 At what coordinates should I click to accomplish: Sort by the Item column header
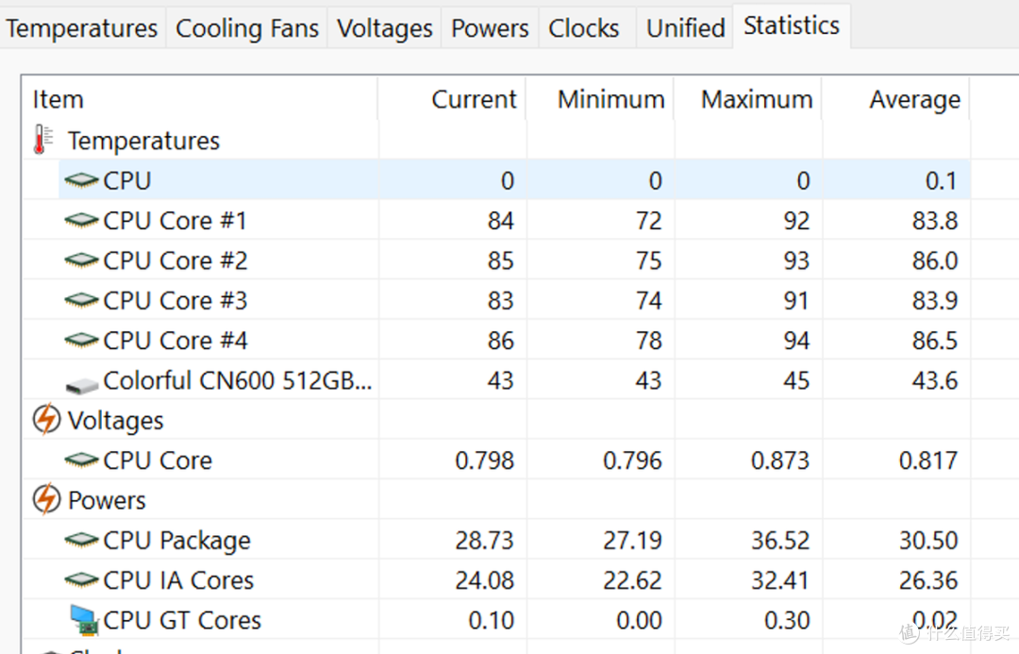(199, 99)
